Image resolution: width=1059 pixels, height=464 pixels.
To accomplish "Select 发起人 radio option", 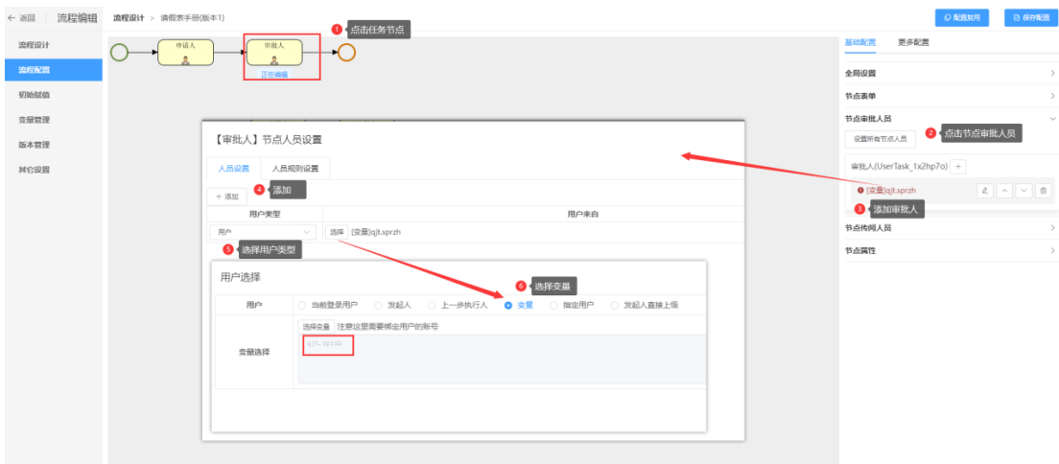I will (x=378, y=305).
